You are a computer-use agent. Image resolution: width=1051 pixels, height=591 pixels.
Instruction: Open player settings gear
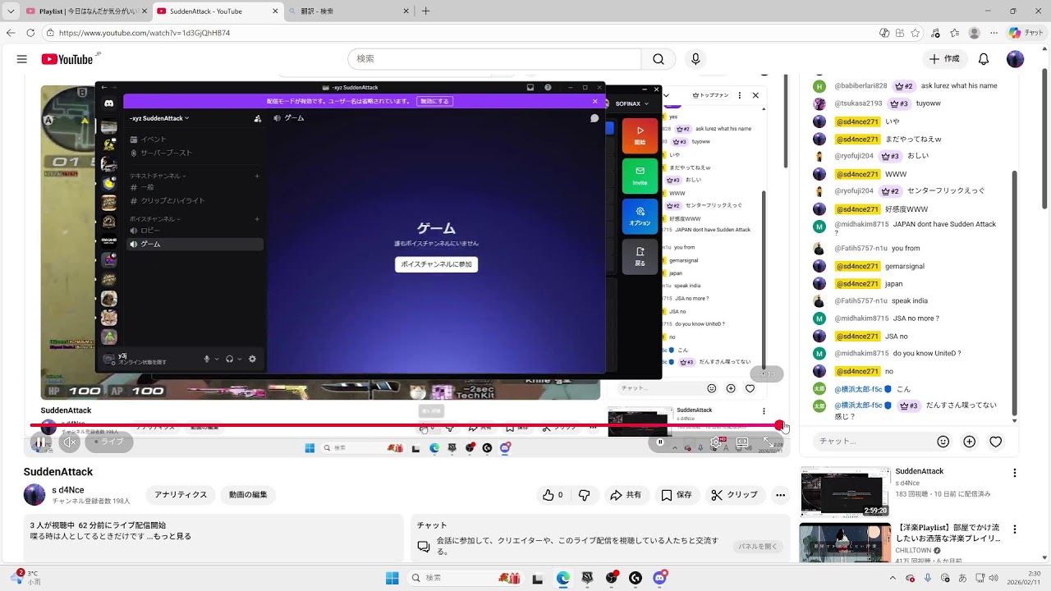coord(716,442)
